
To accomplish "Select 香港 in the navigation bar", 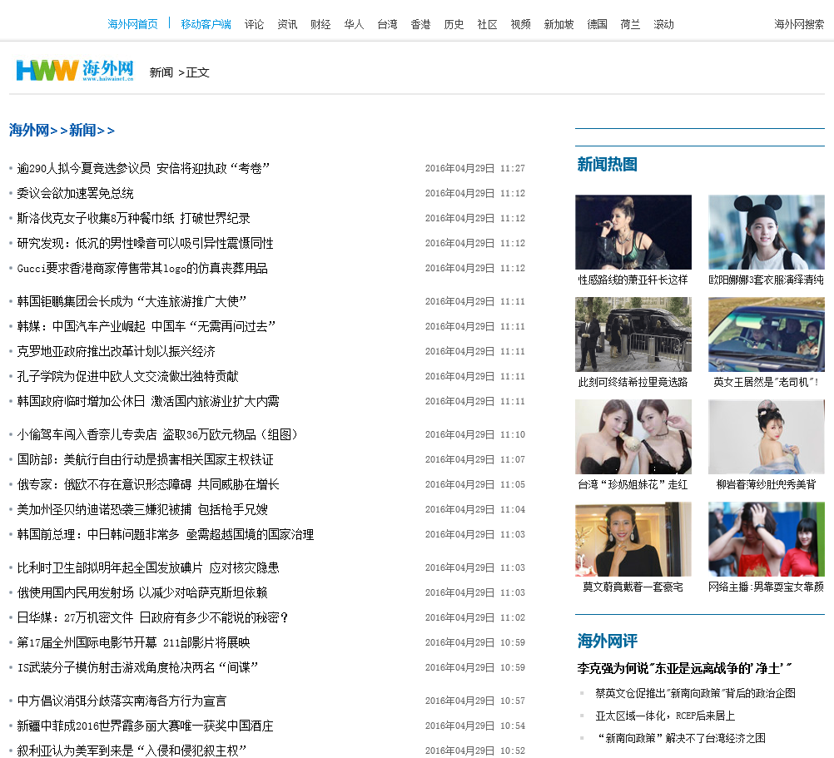I will coord(420,24).
